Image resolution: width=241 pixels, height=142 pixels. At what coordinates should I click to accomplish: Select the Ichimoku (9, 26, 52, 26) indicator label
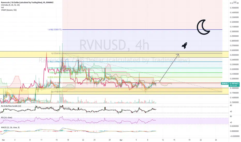tap(10, 5)
